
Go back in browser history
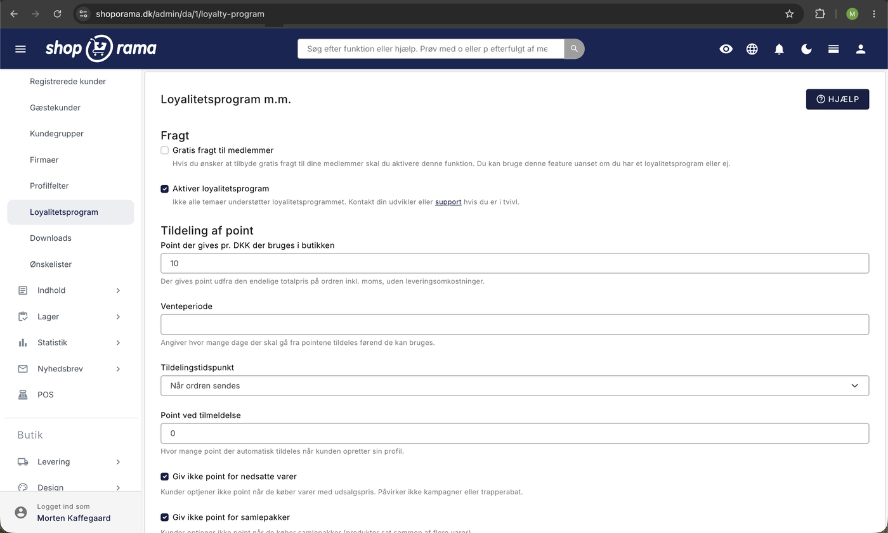coord(14,13)
